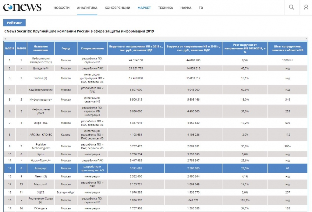Click the Штат сотрудников column header
Viewport: 312px width, 212px height.
(x=288, y=48)
